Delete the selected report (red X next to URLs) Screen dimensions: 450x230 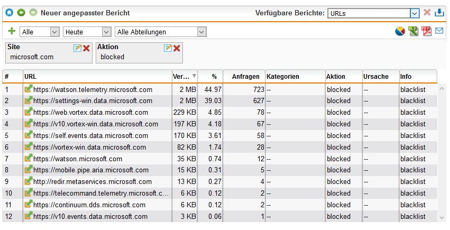coord(427,13)
